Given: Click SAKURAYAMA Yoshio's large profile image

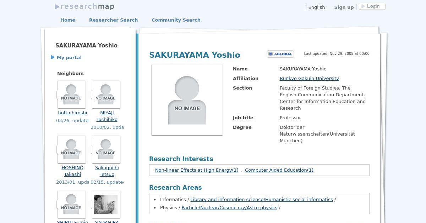Looking at the screenshot, I should (187, 100).
